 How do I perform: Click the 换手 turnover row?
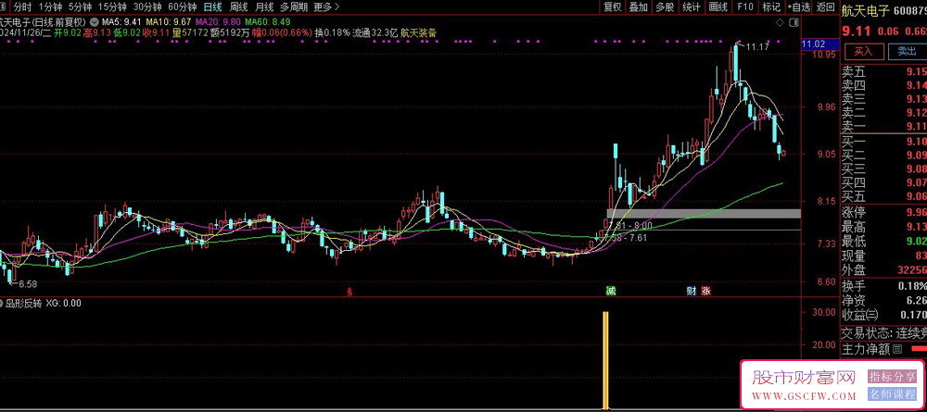click(883, 286)
